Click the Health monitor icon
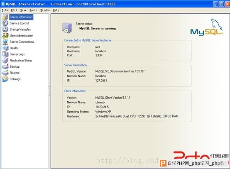 coord(5,48)
